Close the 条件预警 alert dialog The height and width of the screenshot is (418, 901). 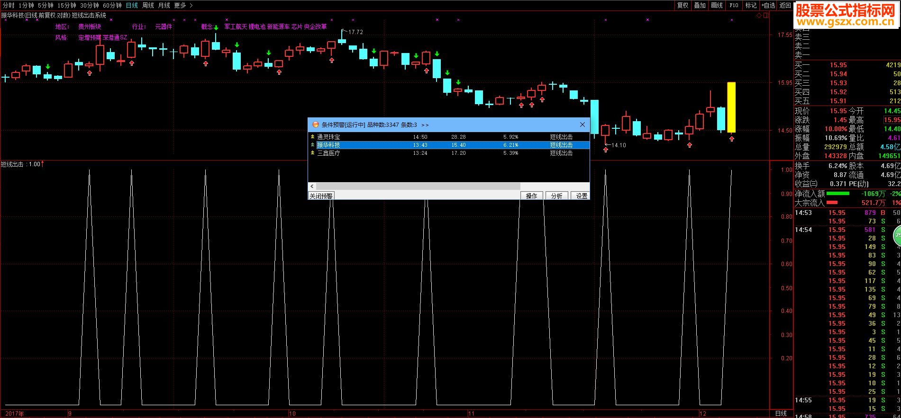pos(582,125)
